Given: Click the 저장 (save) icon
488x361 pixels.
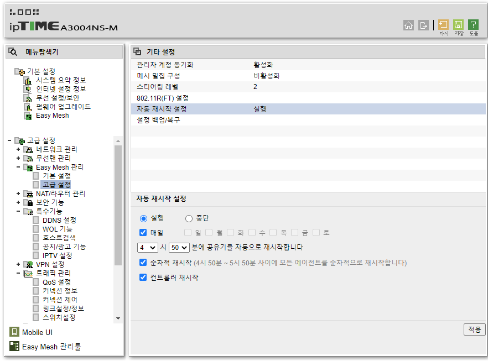Looking at the screenshot, I should [459, 24].
